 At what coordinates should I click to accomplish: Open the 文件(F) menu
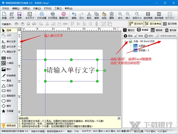[x=6, y=9]
